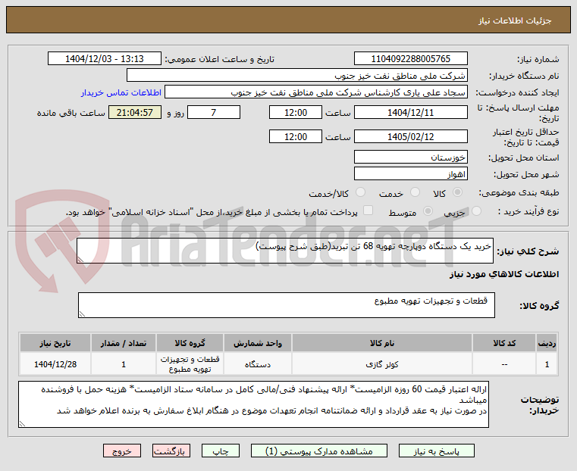The height and width of the screenshot is (471, 577).
Task: Click the بازگشت back button
Action: (x=171, y=451)
